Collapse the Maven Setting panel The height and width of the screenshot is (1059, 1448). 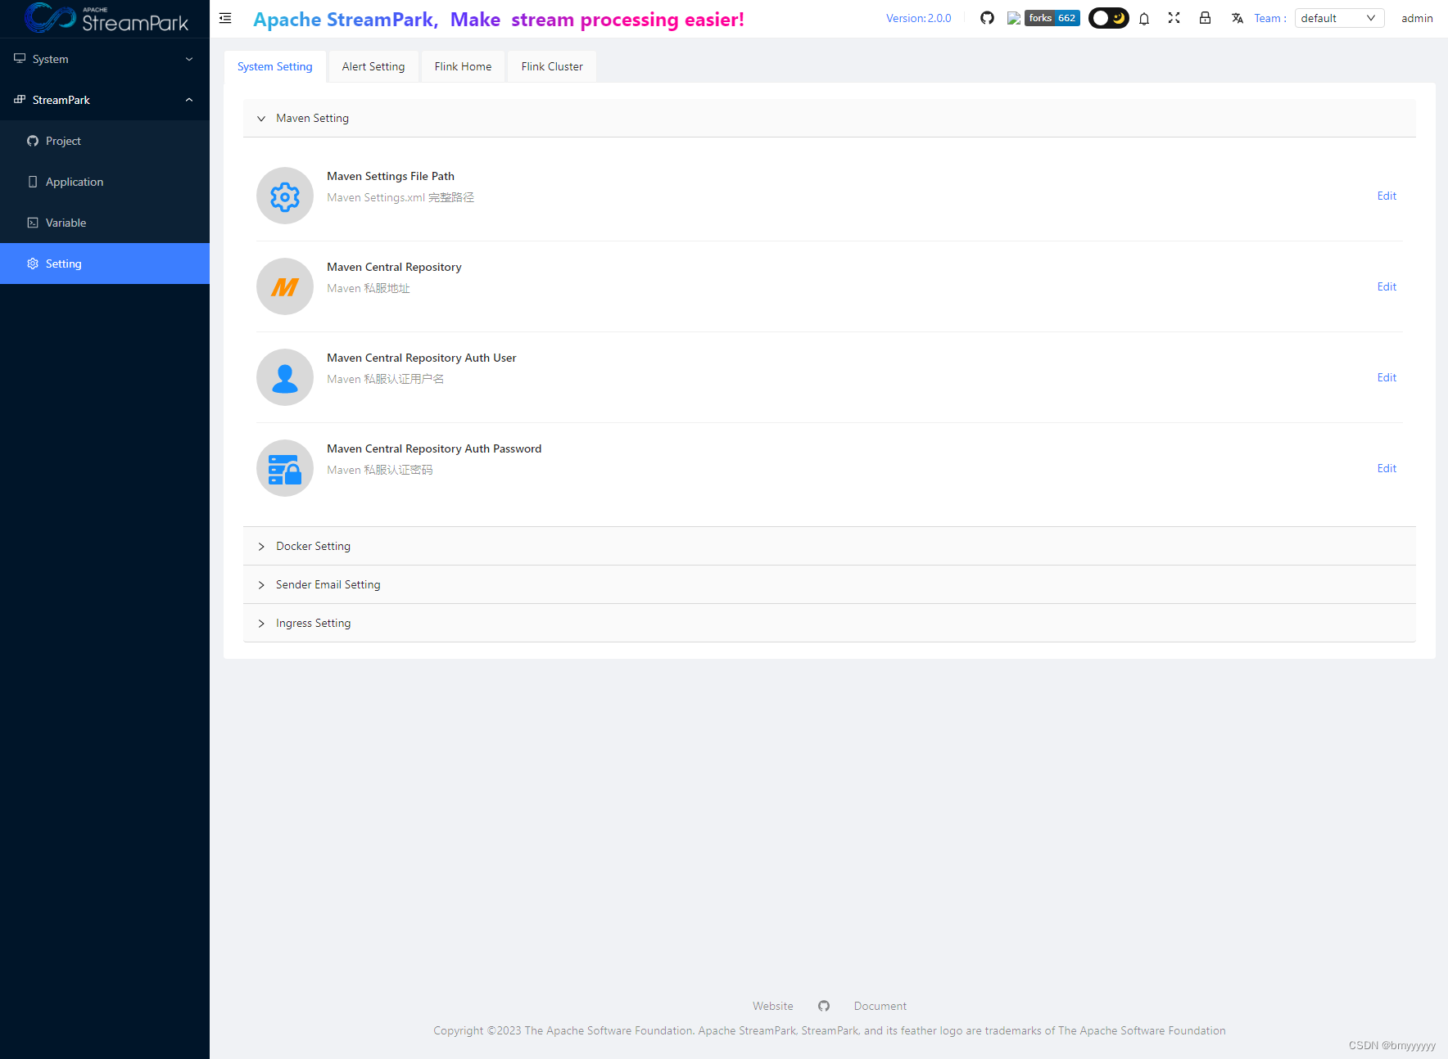coord(829,118)
